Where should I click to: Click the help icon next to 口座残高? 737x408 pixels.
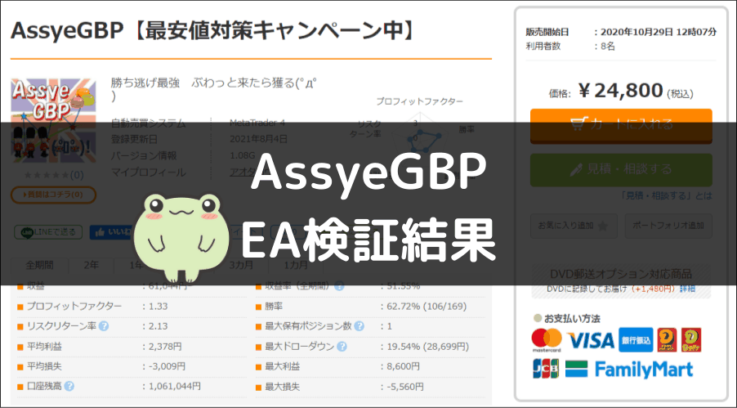[x=69, y=387]
